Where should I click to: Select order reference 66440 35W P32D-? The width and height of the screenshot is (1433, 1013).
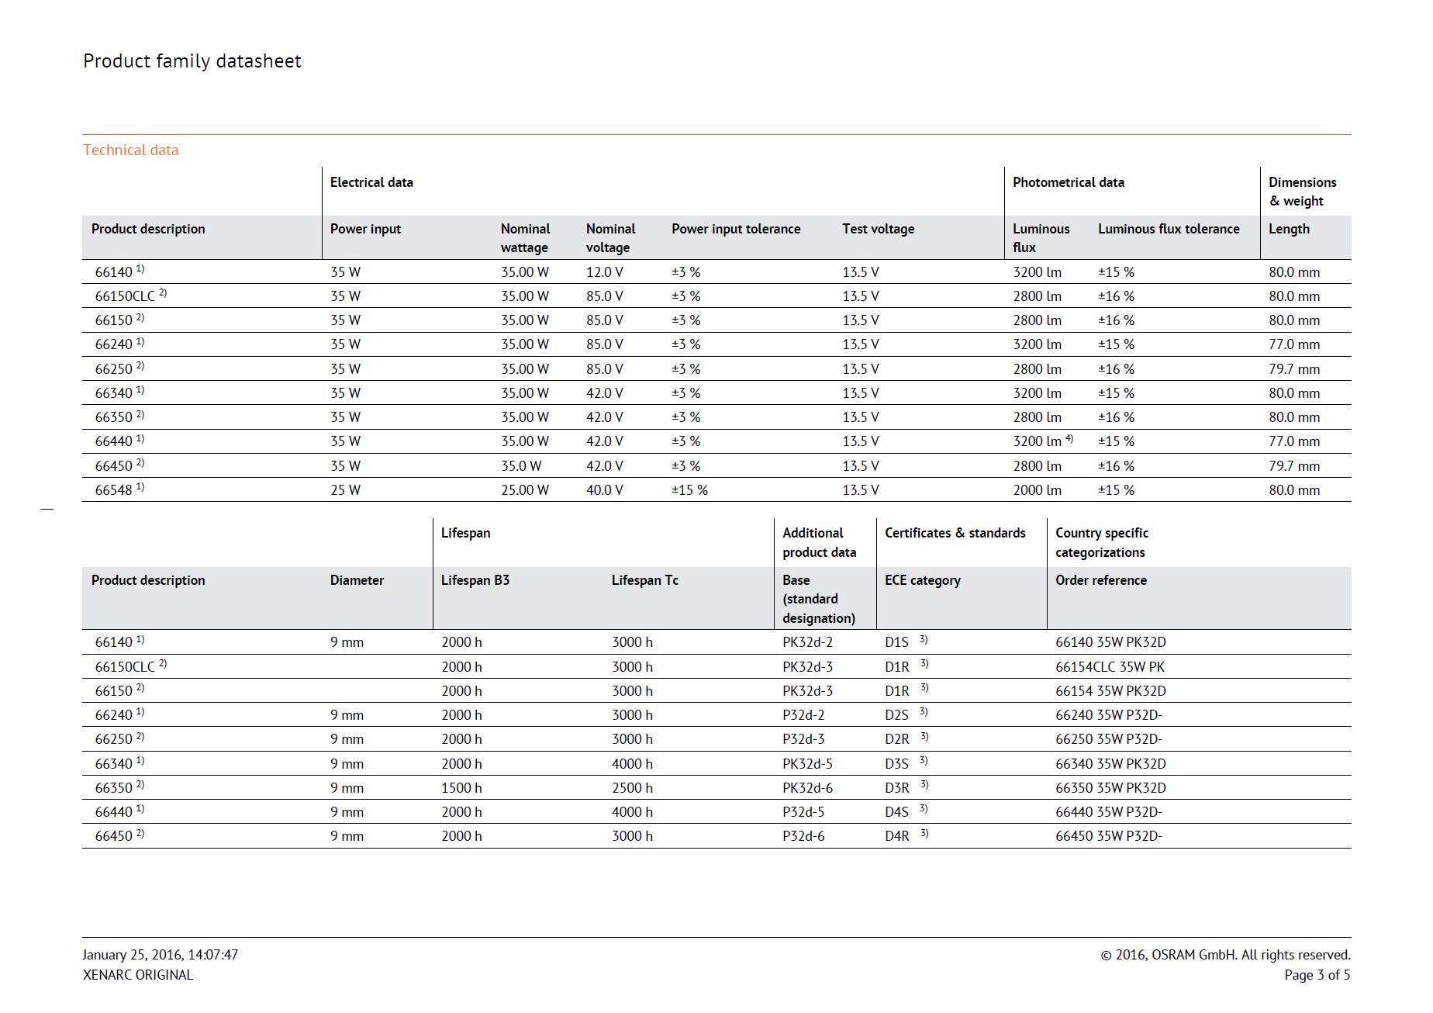(x=1109, y=812)
